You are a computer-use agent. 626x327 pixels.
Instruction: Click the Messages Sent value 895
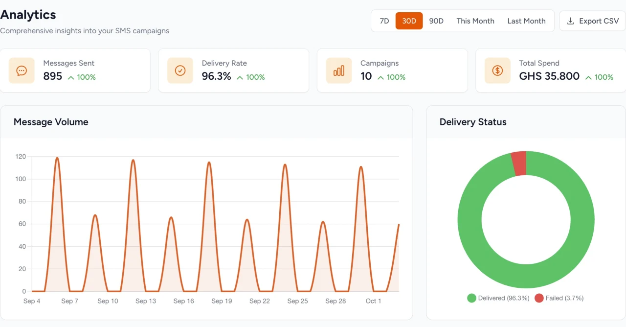[x=53, y=76]
